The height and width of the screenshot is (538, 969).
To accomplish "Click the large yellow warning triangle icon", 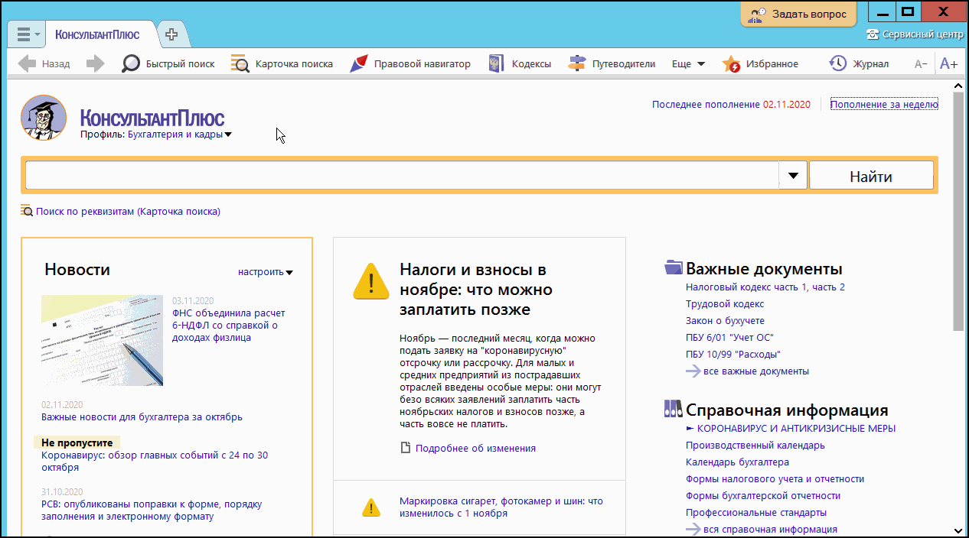I will coord(372,280).
